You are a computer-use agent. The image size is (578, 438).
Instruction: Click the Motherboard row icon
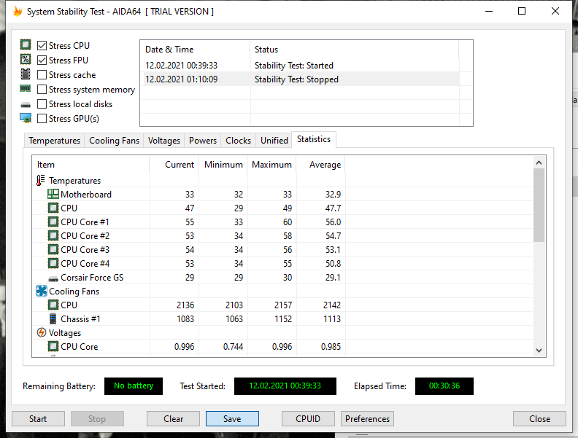tap(53, 194)
